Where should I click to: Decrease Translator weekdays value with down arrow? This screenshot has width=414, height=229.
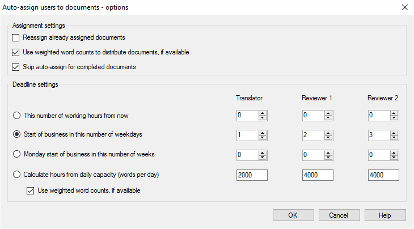click(x=263, y=138)
